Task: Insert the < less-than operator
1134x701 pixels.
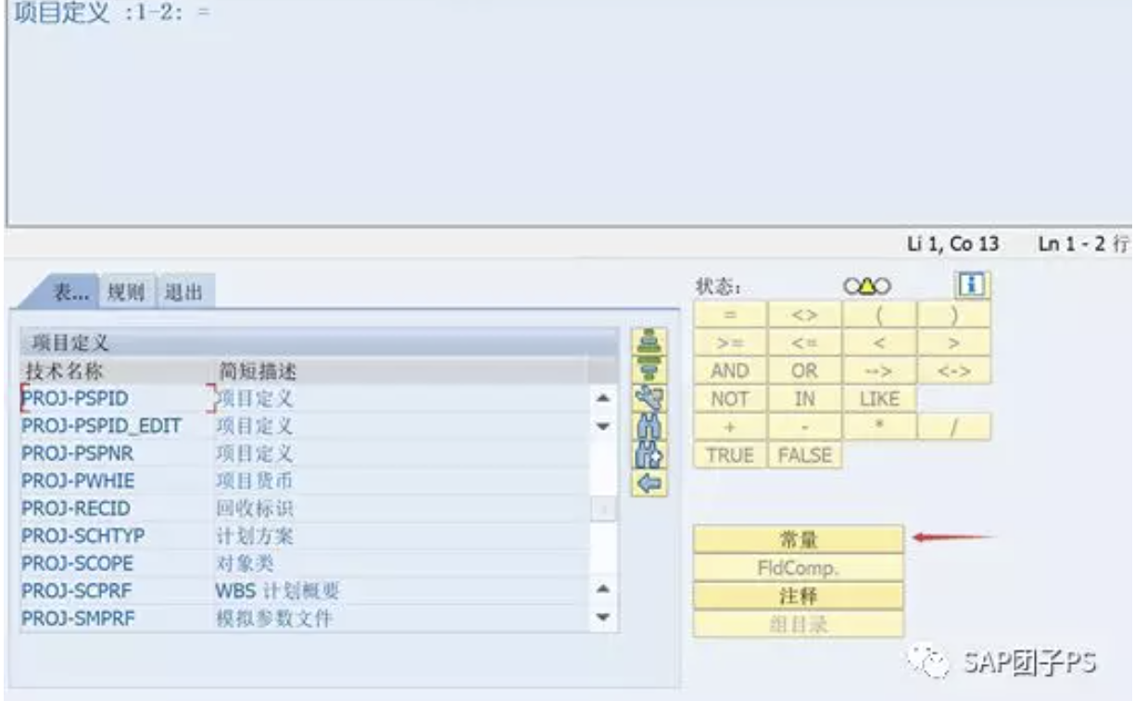Action: tap(879, 343)
